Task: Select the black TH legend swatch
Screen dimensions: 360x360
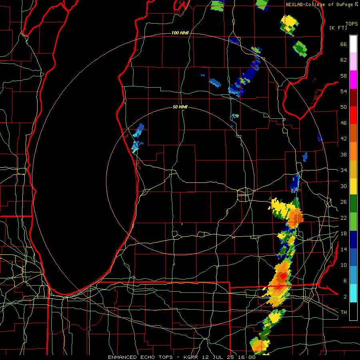Action: click(x=353, y=311)
